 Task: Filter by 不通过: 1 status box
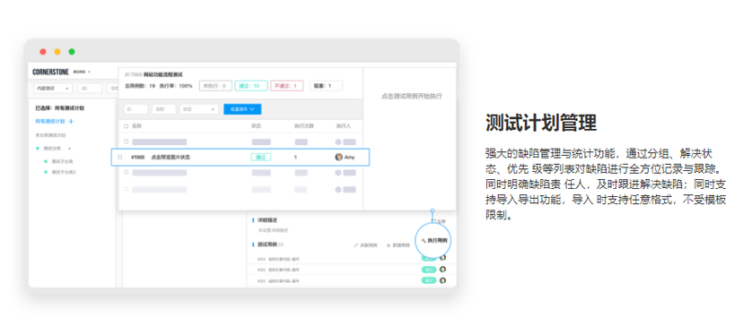pos(286,86)
